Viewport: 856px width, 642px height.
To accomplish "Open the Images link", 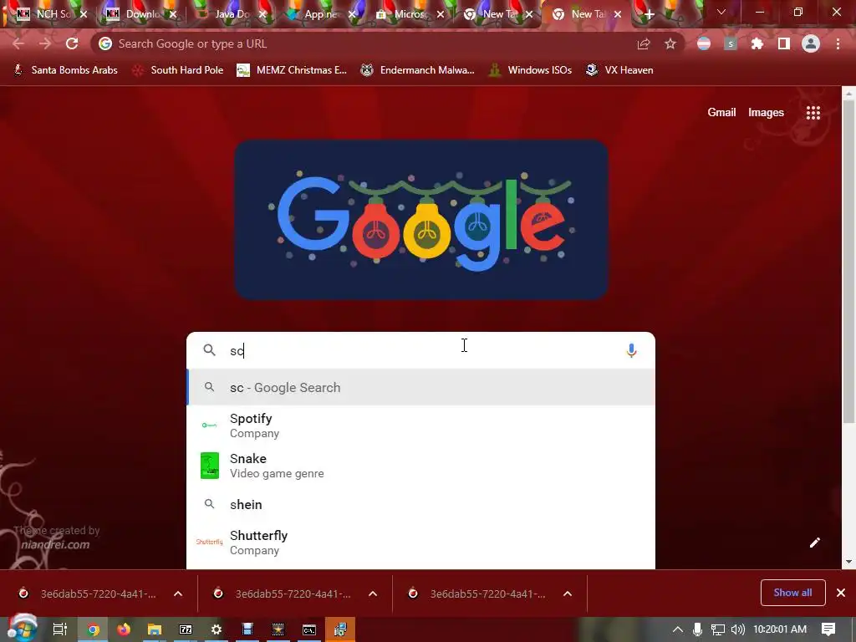I will pyautogui.click(x=766, y=113).
